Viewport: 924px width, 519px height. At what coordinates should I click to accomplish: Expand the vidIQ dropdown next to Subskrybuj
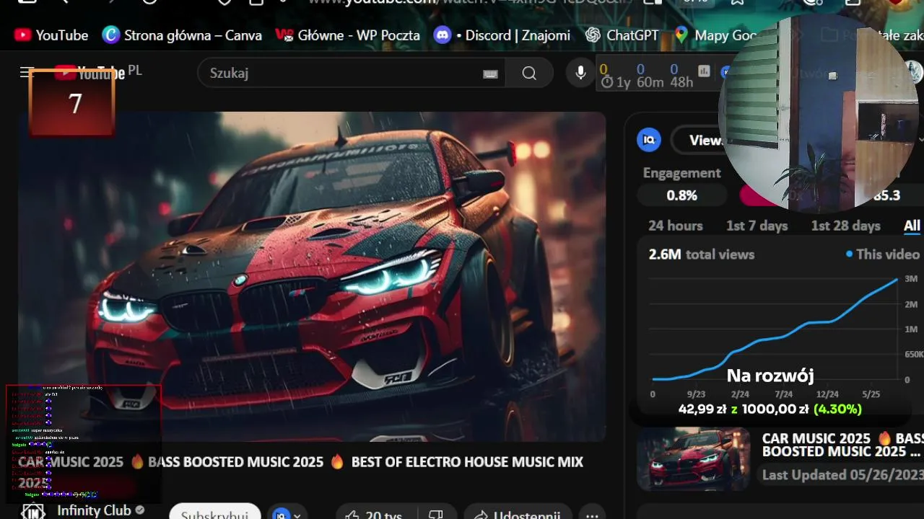click(287, 513)
